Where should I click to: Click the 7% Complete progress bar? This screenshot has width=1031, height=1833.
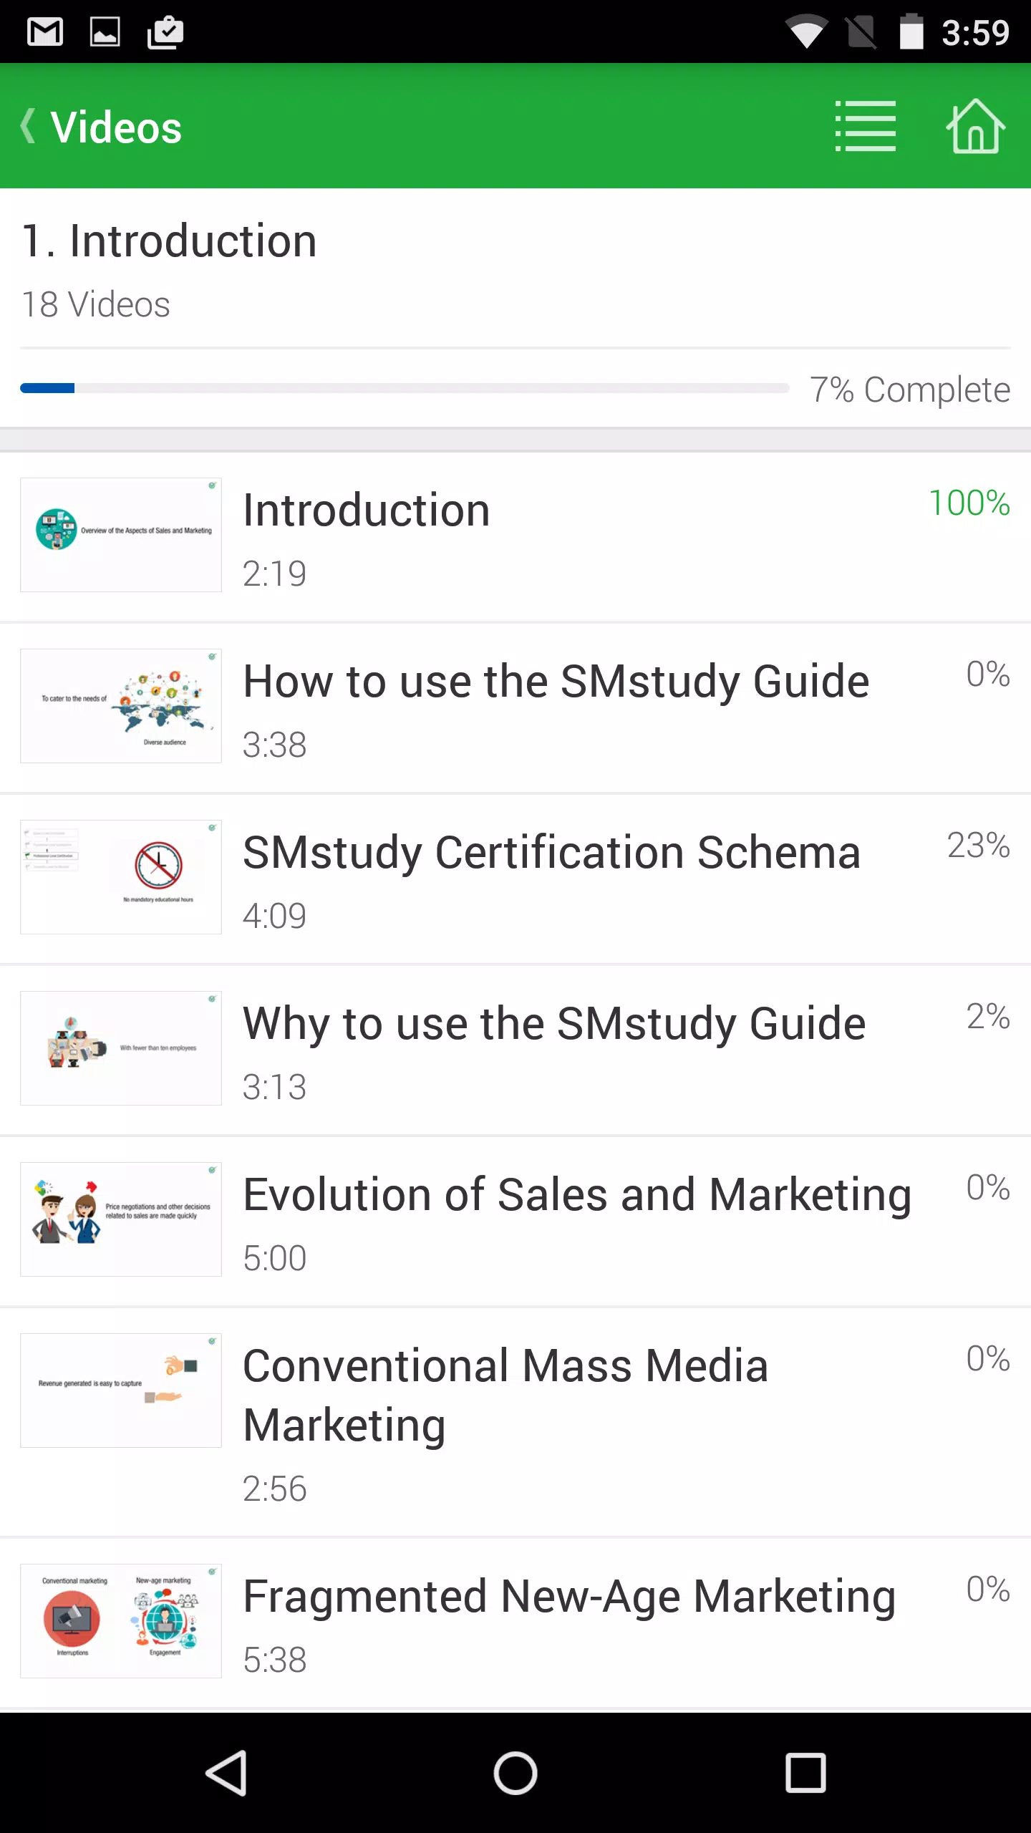[x=405, y=388]
